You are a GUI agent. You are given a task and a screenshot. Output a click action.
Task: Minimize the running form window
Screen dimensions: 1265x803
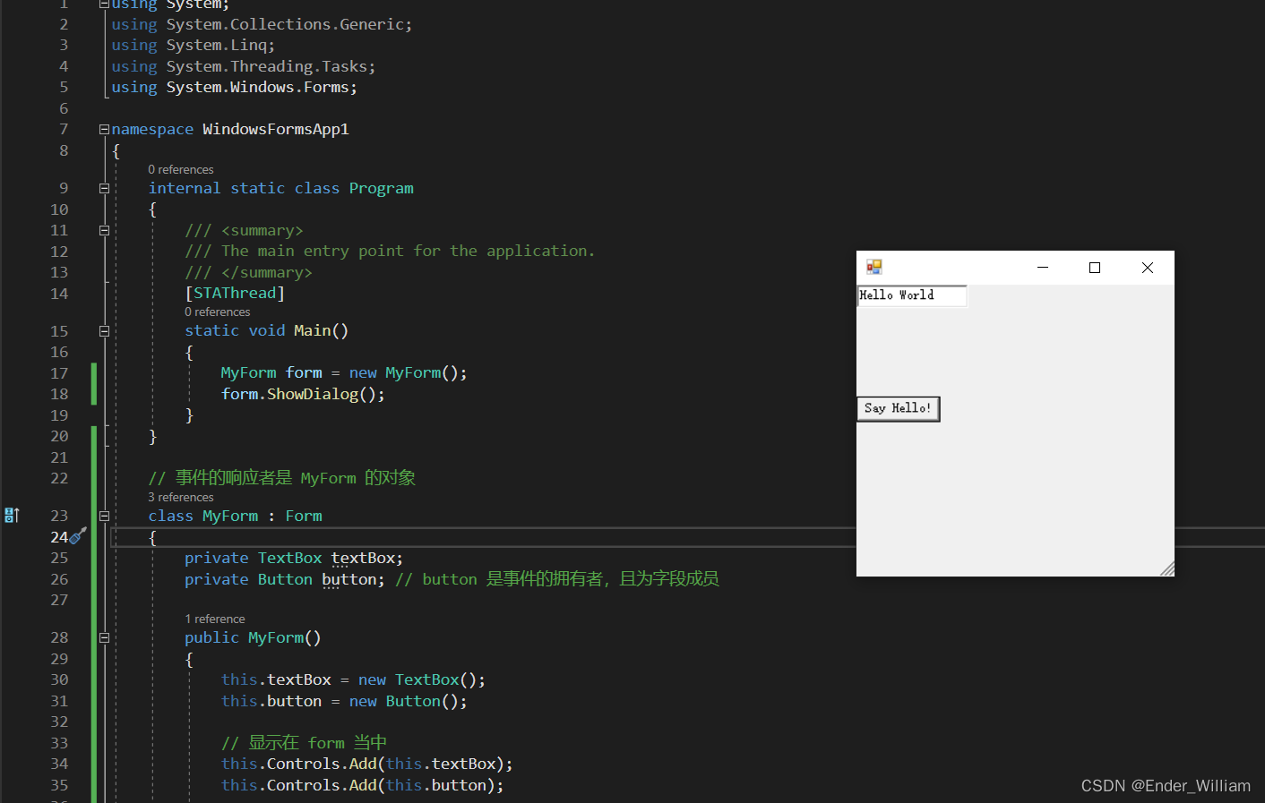coord(1043,268)
